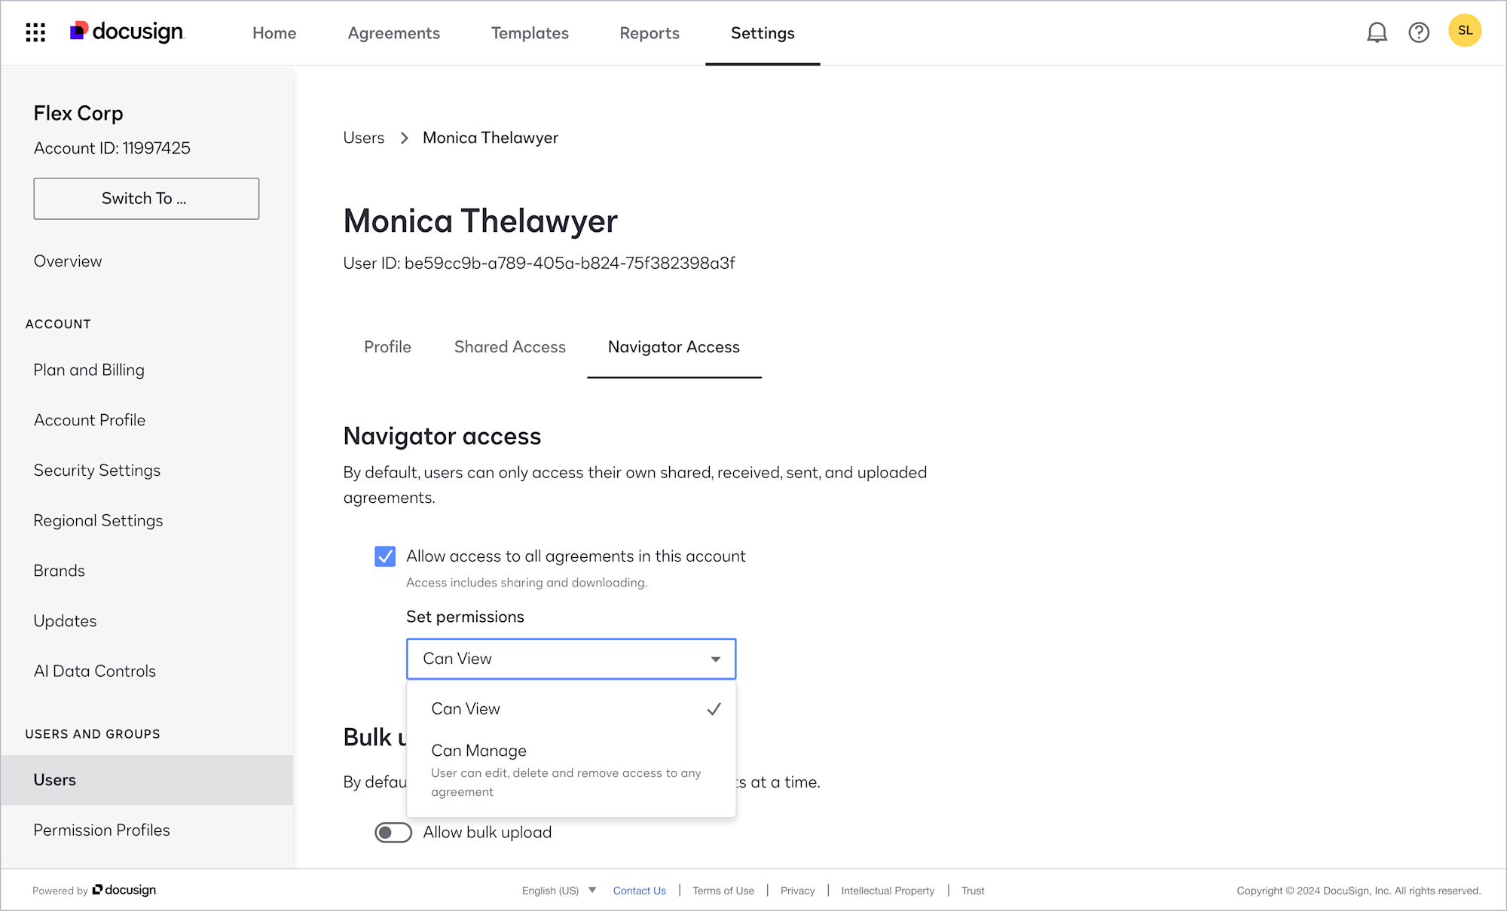Open the Set permissions dropdown
The height and width of the screenshot is (911, 1507).
click(x=570, y=659)
